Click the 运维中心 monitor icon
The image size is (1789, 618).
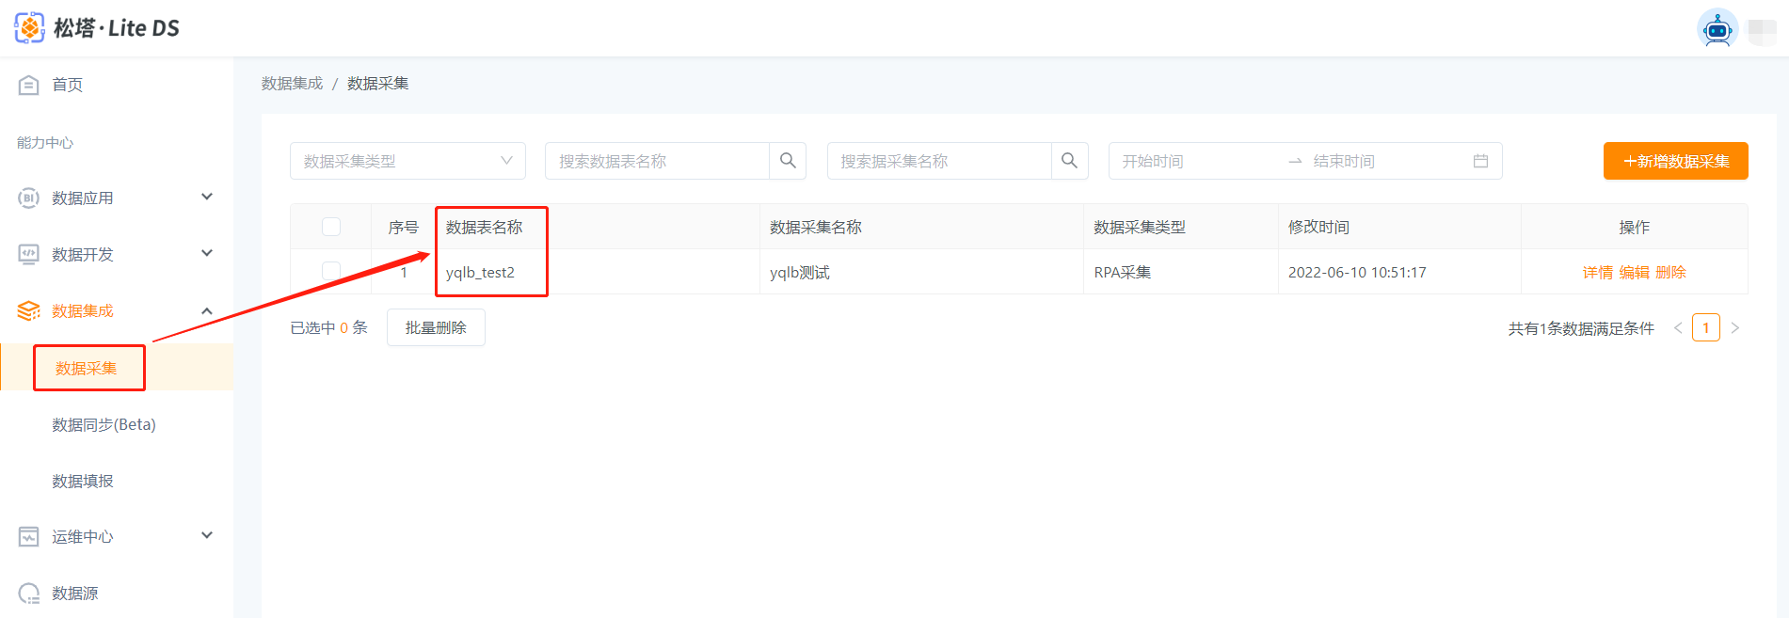(x=29, y=536)
